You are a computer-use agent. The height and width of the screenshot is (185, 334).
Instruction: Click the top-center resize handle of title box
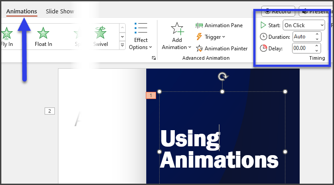click(x=222, y=91)
